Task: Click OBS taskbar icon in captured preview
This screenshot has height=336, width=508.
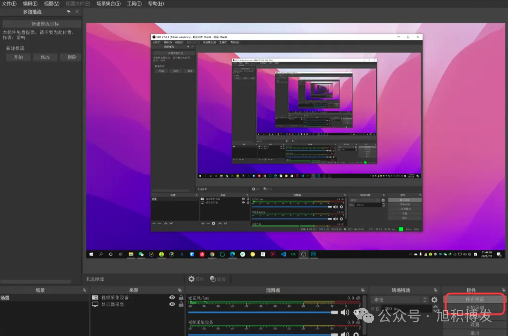Action: pyautogui.click(x=303, y=254)
